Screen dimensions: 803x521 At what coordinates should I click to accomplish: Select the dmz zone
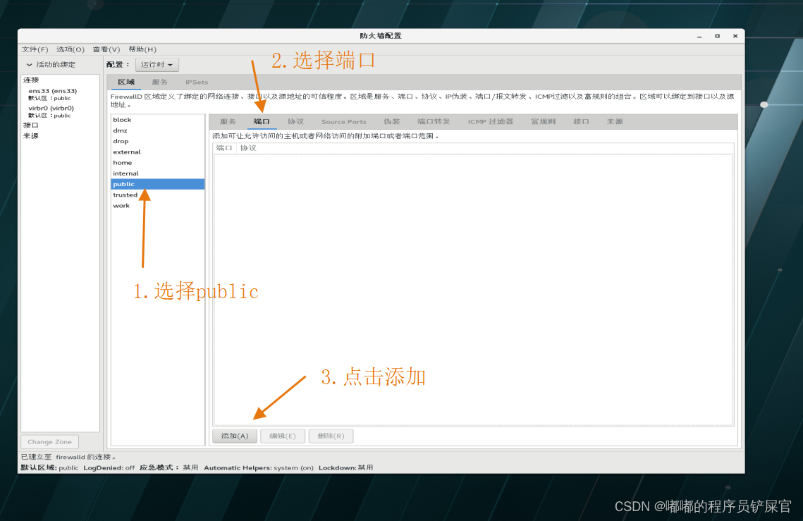[x=158, y=130]
